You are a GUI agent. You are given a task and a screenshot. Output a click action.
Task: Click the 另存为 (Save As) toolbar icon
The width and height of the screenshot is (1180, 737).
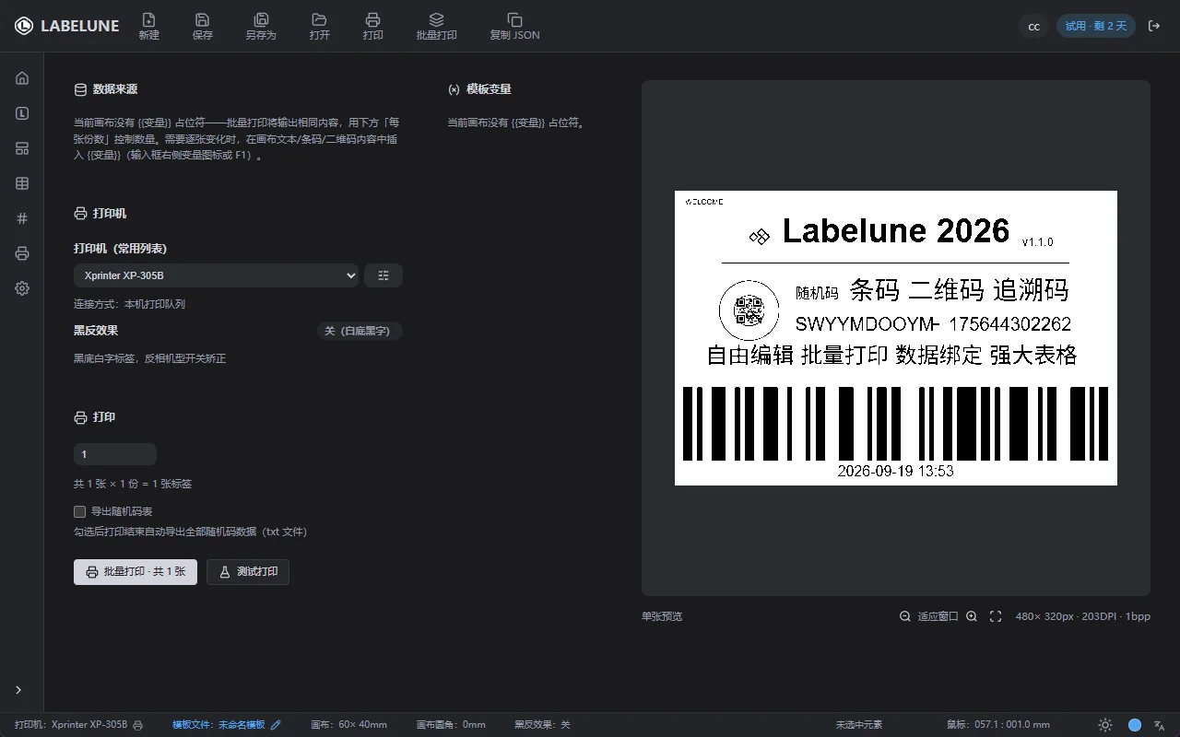coord(261,26)
